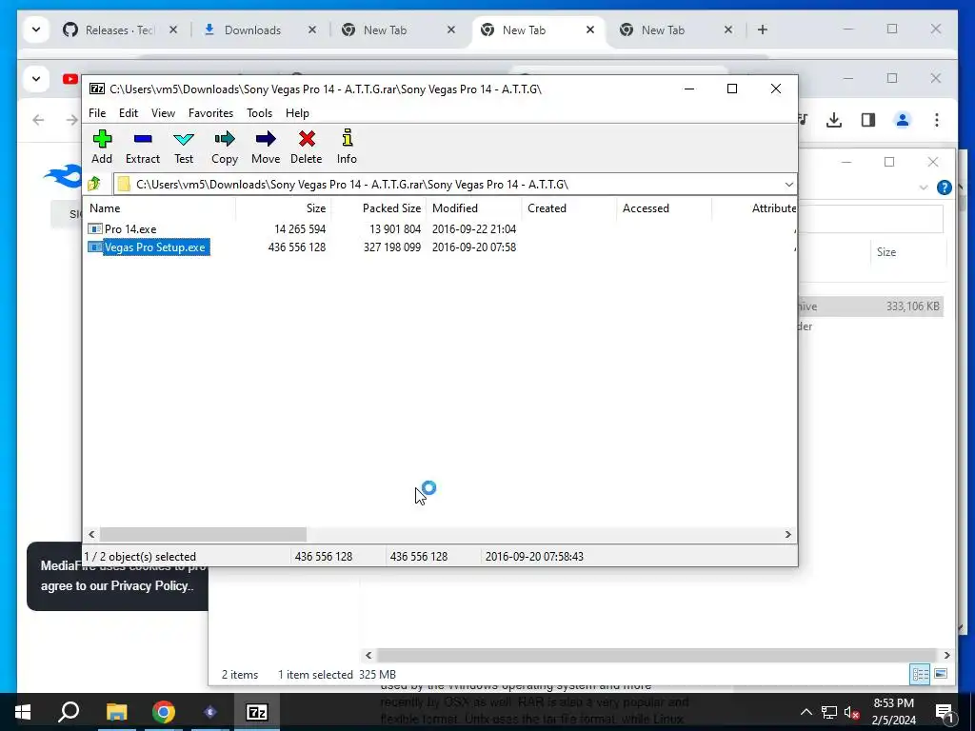Click the size value 14 265 594
The height and width of the screenshot is (731, 975).
[x=300, y=228]
